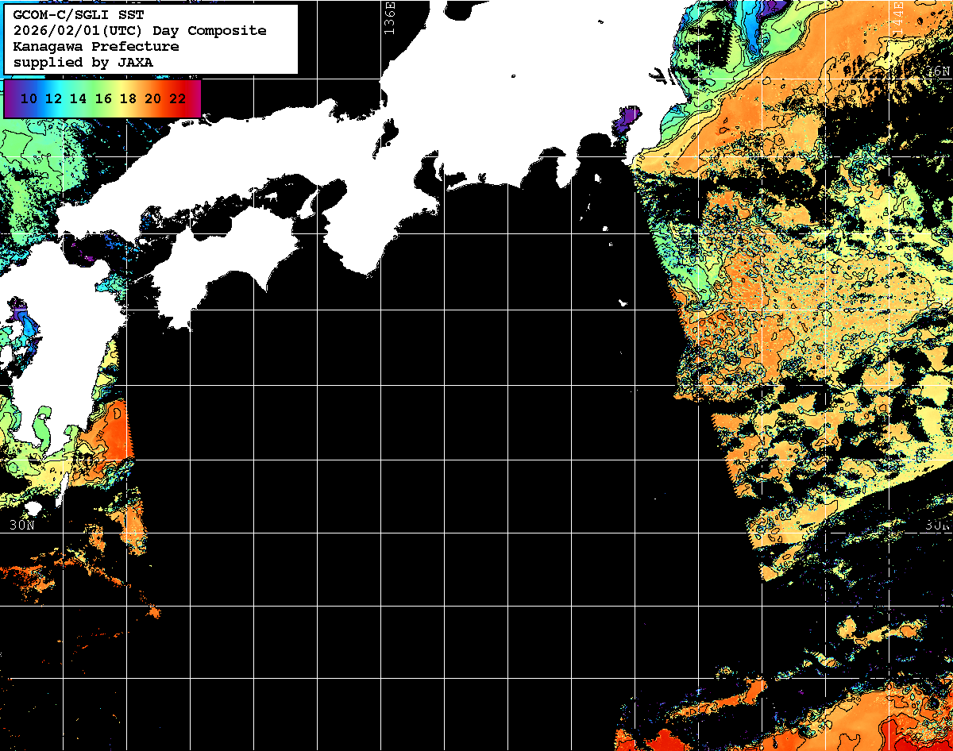
Task: Select the 2026/02/01(UTC) Day Composite date line
Action: tap(140, 31)
